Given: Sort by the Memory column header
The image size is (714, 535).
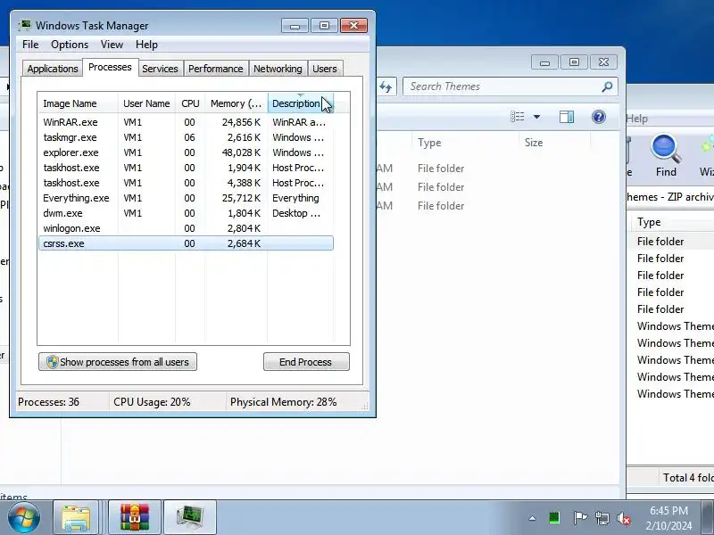Looking at the screenshot, I should 237,103.
